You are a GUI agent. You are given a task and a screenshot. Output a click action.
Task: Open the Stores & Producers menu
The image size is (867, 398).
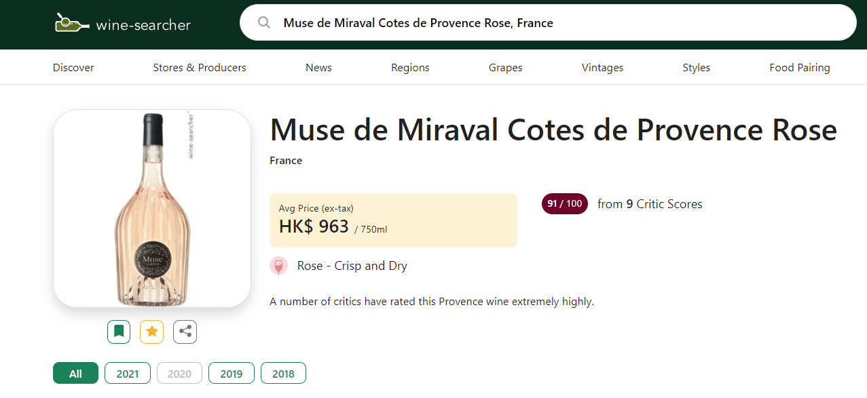(200, 68)
